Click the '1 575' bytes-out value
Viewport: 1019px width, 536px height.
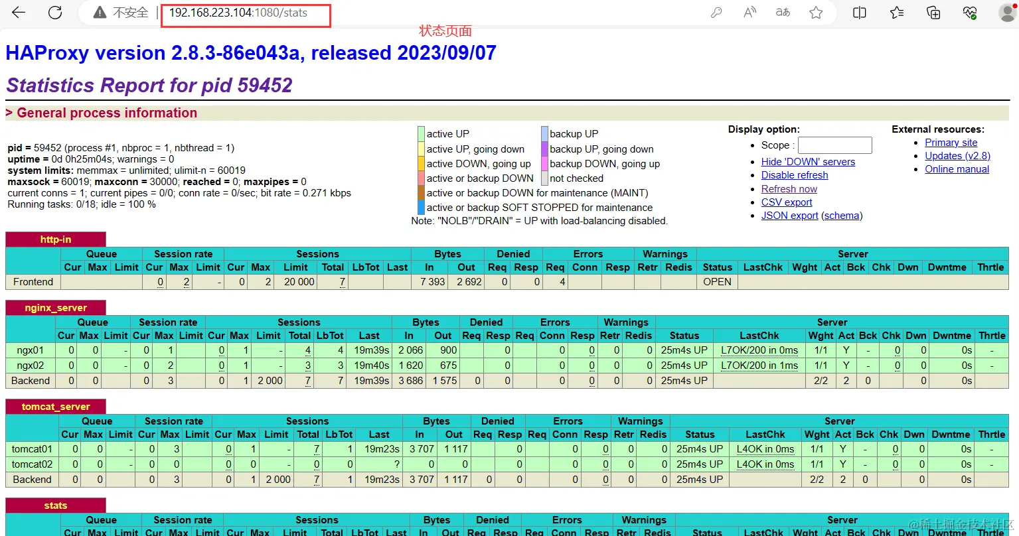(x=445, y=381)
